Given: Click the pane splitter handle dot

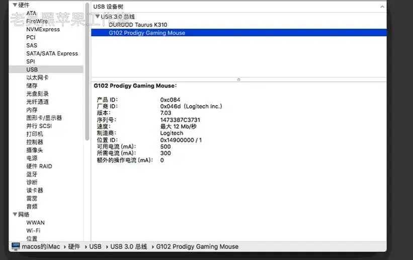Looking at the screenshot, I should click(238, 79).
